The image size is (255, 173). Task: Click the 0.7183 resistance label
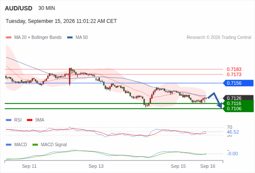(234, 69)
